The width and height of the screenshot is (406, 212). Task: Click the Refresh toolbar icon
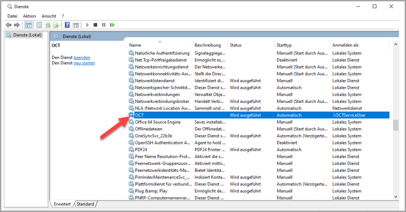click(x=48, y=25)
